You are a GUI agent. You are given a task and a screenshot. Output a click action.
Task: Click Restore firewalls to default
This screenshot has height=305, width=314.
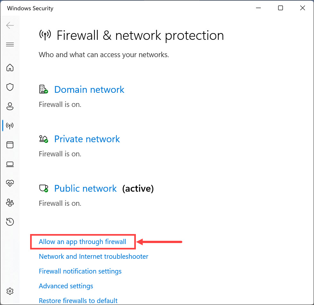point(78,301)
